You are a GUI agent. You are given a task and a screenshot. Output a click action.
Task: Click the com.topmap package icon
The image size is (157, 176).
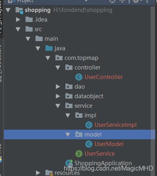pos(59,58)
